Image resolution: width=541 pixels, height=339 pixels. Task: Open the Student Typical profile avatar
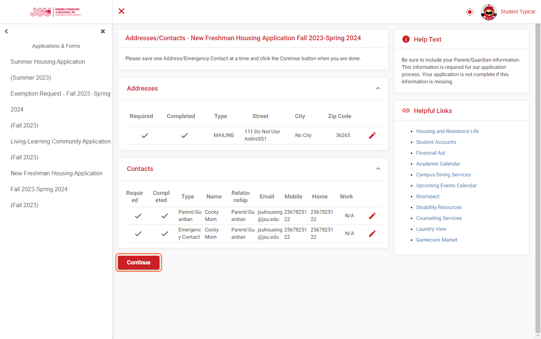[x=489, y=12]
